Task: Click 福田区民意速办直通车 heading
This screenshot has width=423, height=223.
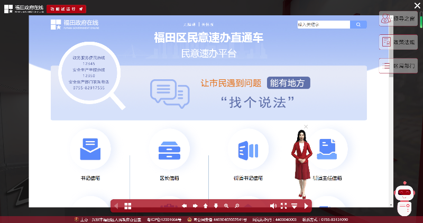Action: click(208, 38)
